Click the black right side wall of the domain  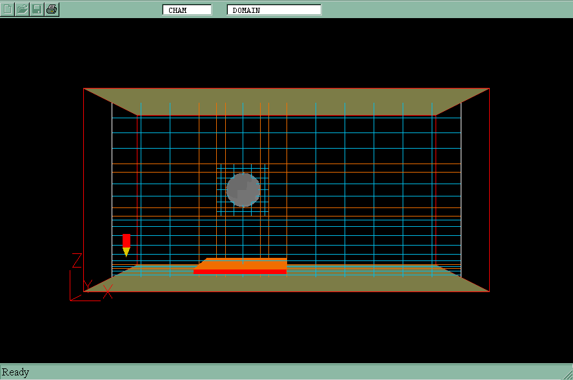pos(476,194)
